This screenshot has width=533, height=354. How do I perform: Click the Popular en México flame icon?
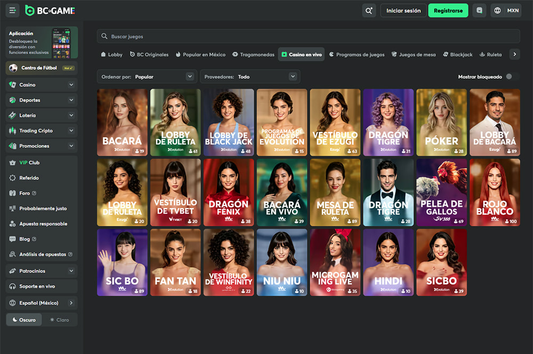[x=178, y=54]
